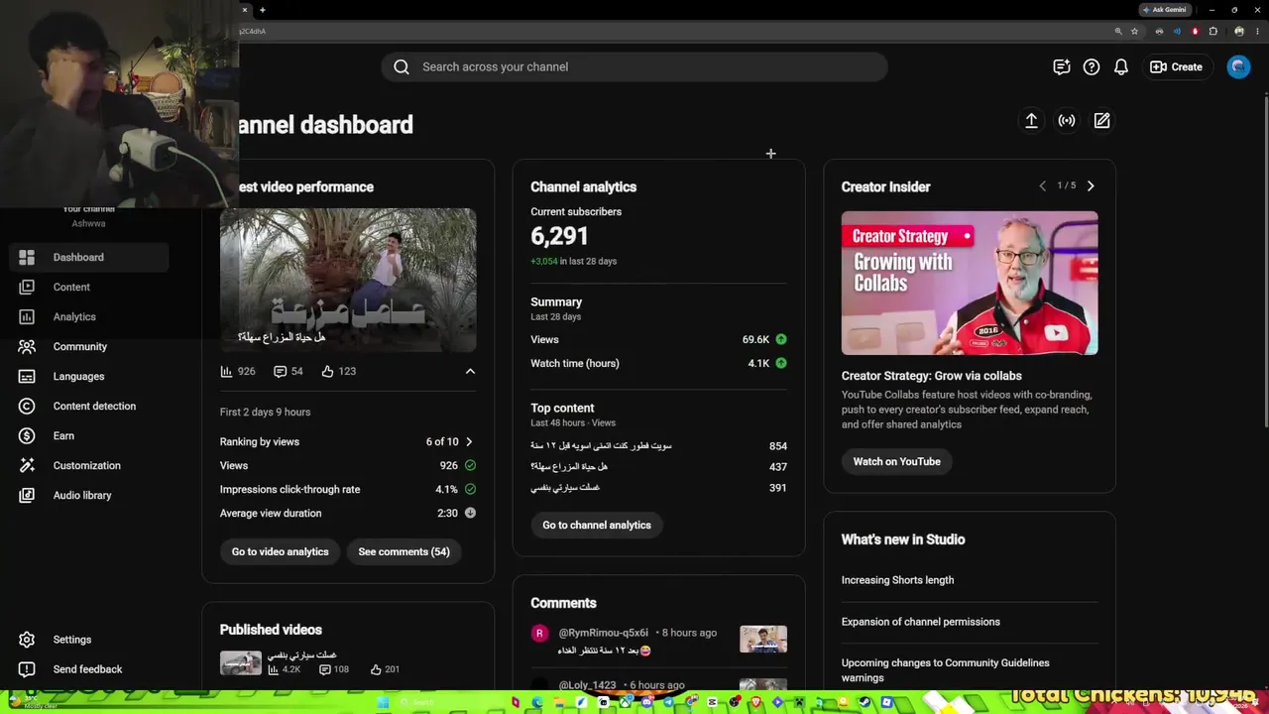The width and height of the screenshot is (1269, 714).
Task: Click the top content row with 854 views
Action: pos(658,446)
